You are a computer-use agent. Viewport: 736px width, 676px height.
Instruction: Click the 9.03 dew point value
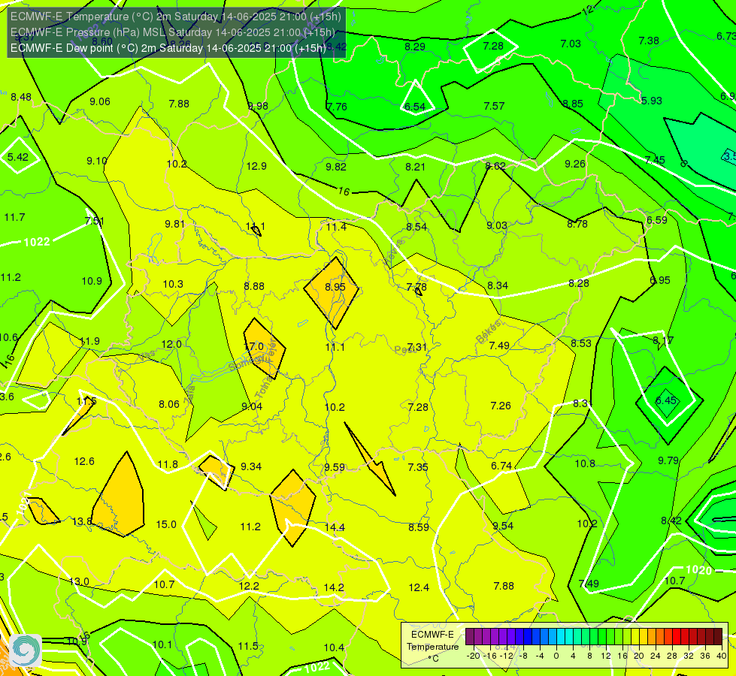[x=497, y=225]
